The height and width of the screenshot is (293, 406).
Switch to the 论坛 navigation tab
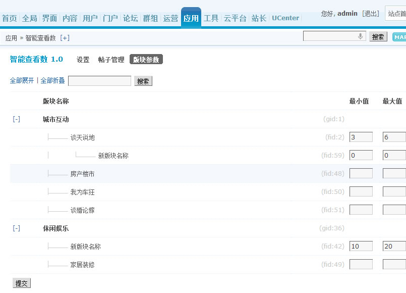[130, 18]
